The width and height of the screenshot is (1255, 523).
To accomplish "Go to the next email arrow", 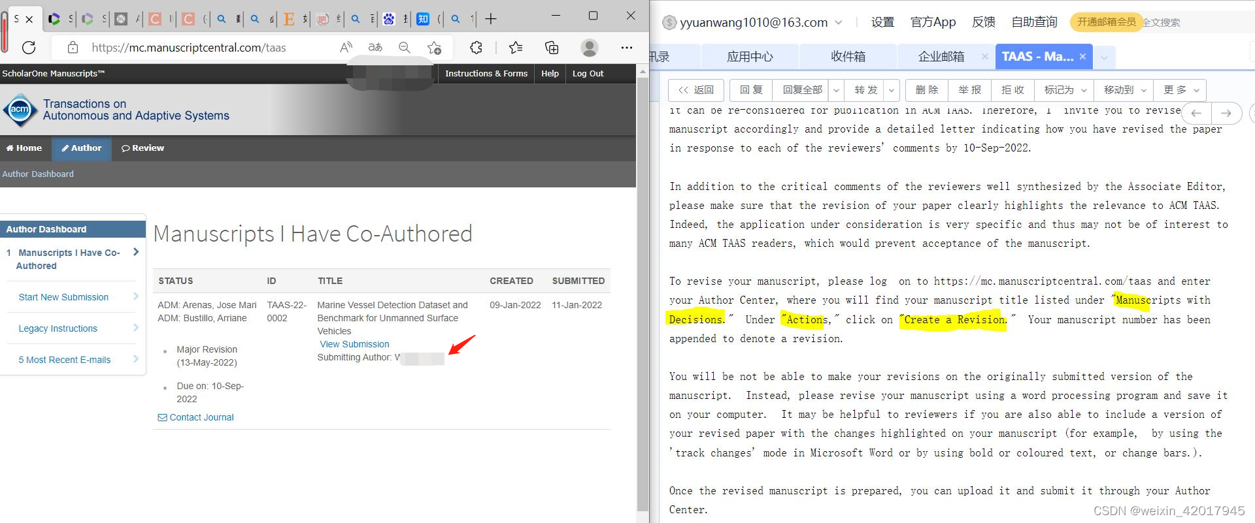I will point(1226,113).
